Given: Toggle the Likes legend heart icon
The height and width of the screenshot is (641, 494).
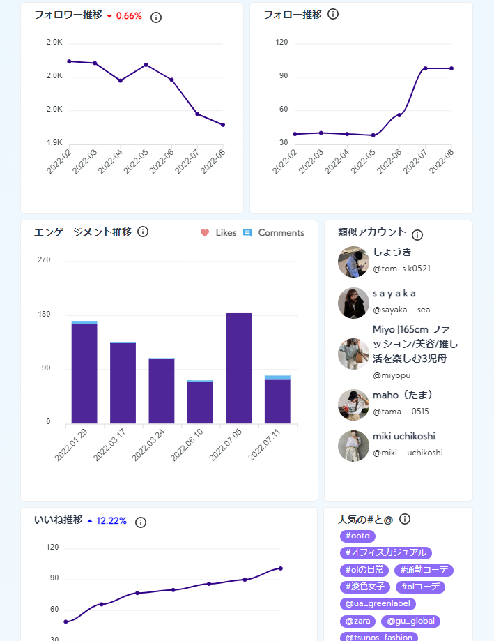Looking at the screenshot, I should click(x=205, y=233).
